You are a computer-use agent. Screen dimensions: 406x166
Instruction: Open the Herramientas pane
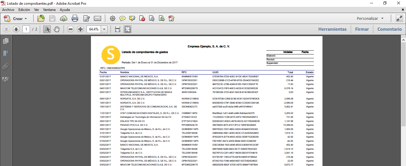click(x=332, y=29)
